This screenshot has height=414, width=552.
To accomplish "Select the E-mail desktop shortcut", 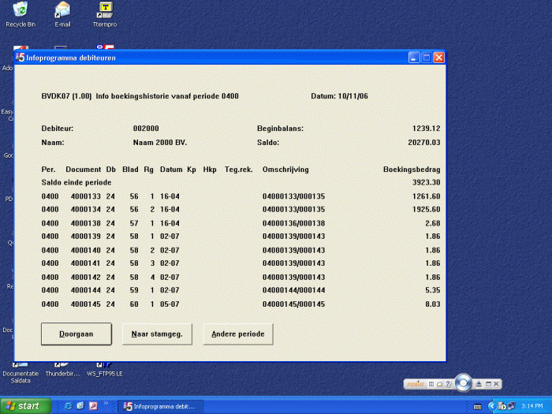I will pos(62,11).
